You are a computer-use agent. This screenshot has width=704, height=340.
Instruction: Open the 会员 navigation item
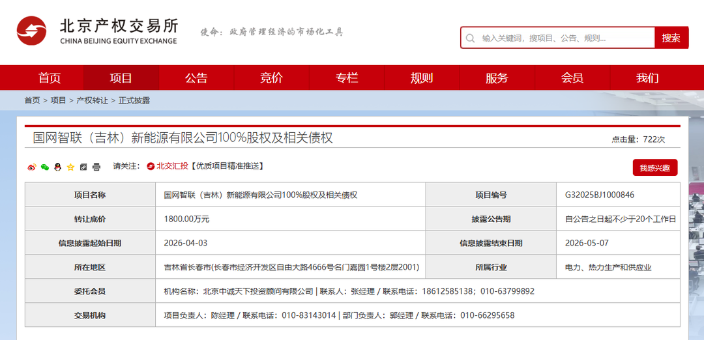572,78
